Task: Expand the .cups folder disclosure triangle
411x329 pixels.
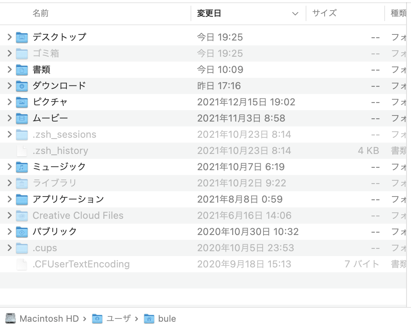Action: pos(9,248)
